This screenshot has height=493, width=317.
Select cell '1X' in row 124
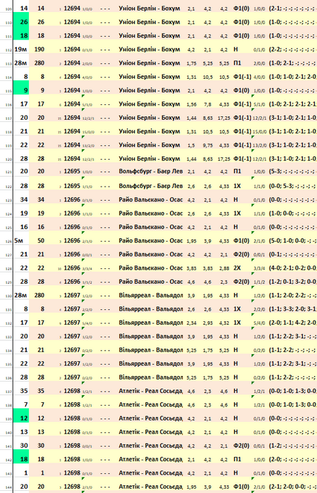(x=237, y=213)
